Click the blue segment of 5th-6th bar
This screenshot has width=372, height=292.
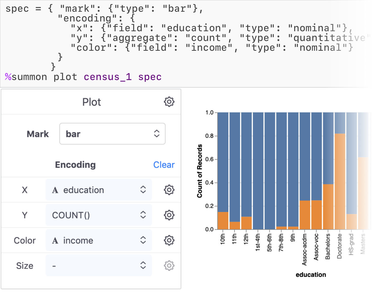click(270, 171)
